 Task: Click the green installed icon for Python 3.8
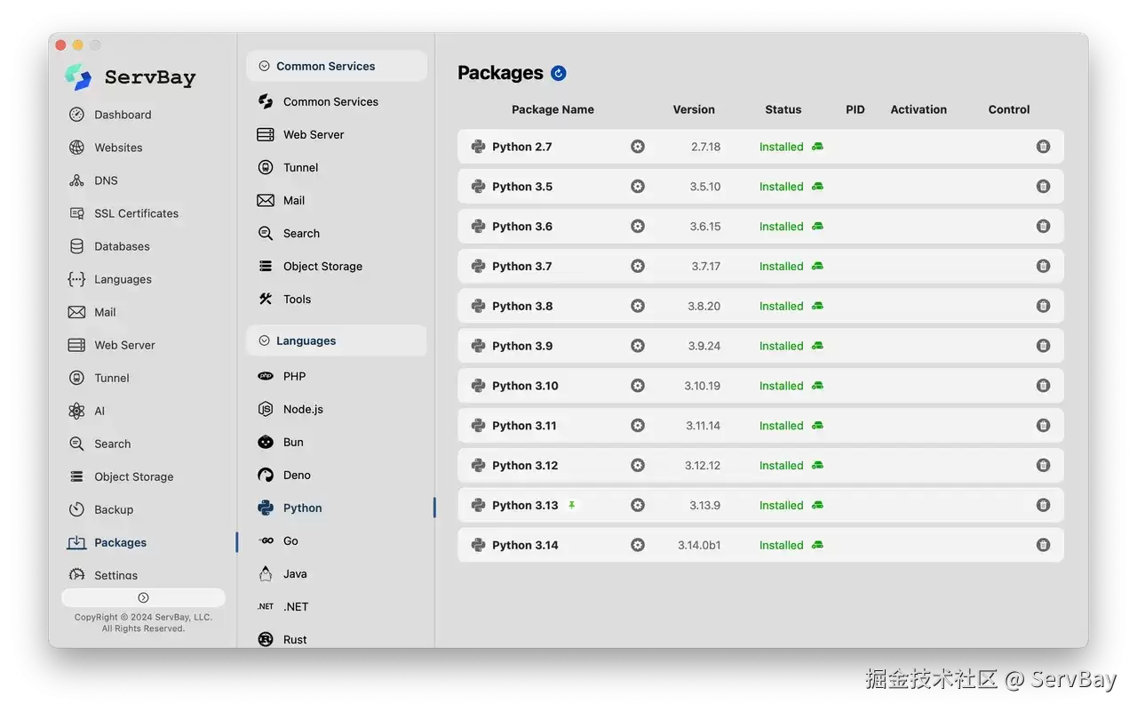click(x=817, y=306)
